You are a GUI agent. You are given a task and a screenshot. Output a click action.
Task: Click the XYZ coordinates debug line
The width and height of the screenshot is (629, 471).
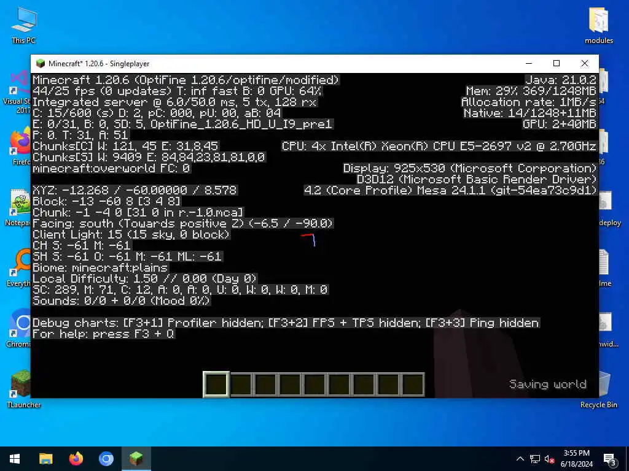click(135, 190)
